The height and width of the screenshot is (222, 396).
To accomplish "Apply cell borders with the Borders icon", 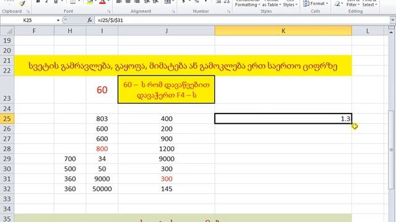I will [x=73, y=2].
